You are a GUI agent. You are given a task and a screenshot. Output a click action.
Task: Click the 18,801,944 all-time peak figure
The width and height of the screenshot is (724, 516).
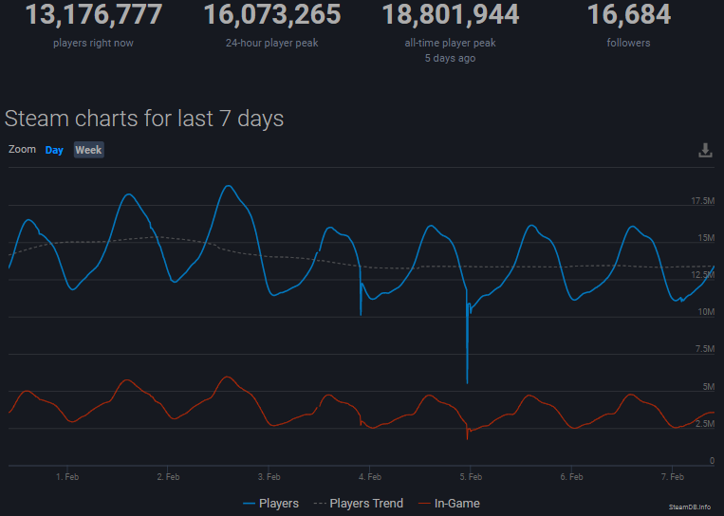[451, 15]
